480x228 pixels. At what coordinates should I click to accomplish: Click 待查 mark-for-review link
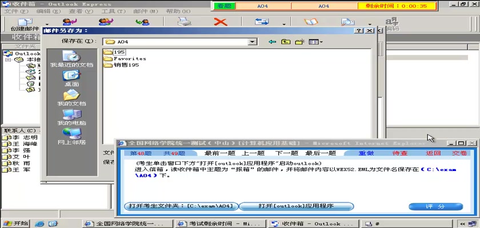pyautogui.click(x=400, y=153)
